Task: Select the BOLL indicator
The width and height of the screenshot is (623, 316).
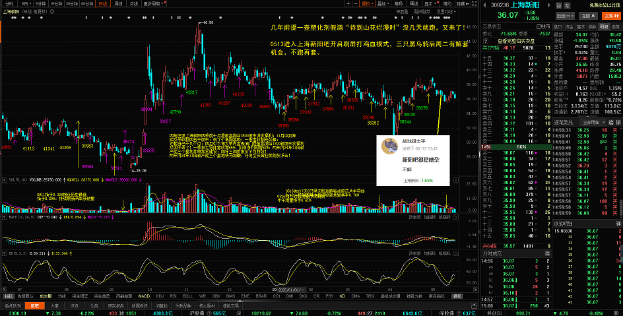Action: coord(187,296)
